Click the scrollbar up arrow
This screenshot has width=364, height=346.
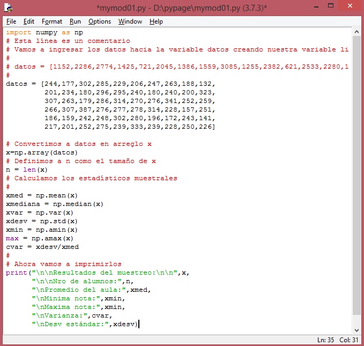(x=357, y=32)
